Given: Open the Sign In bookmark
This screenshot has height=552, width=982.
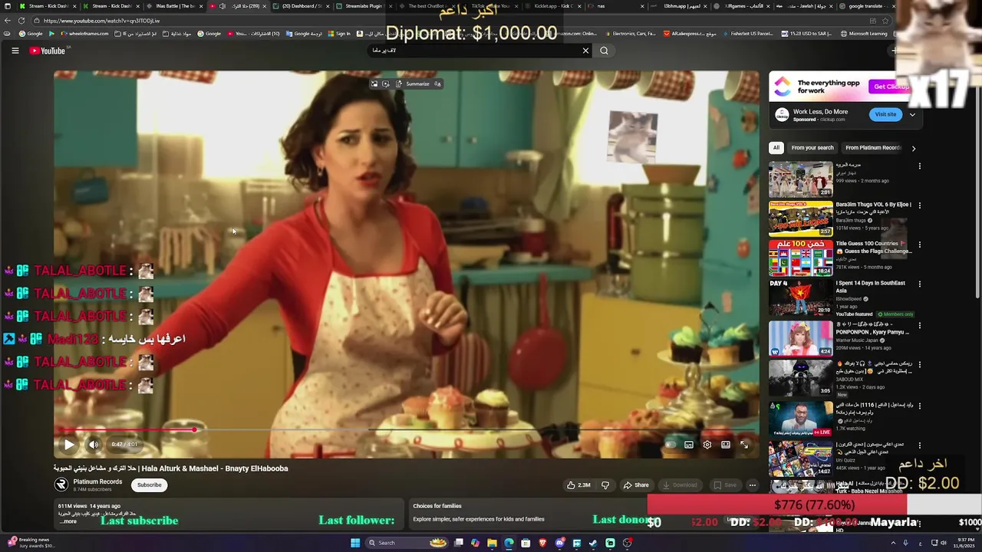Looking at the screenshot, I should click(x=338, y=34).
